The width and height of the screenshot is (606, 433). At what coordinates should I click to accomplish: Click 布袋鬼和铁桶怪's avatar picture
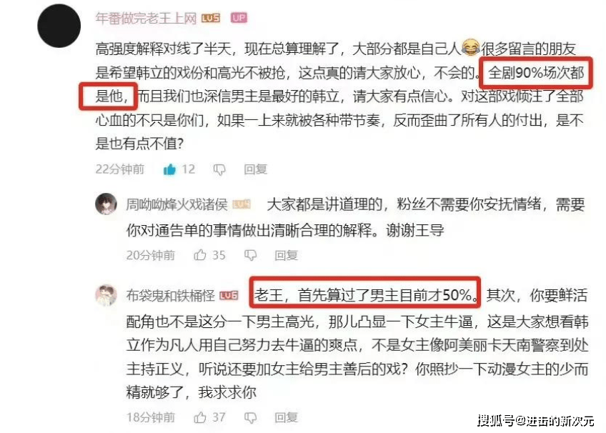coord(106,295)
